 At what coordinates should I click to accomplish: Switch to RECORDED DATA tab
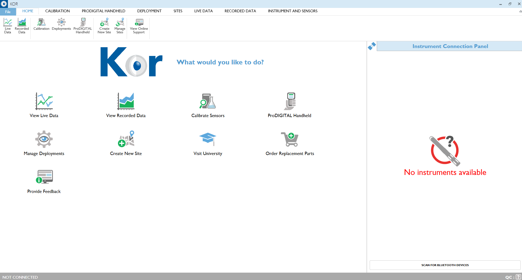coord(240,11)
